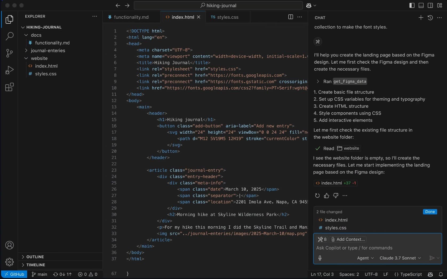447x279 pixels.
Task: Toggle the primary sidebar visibility
Action: 412,5
